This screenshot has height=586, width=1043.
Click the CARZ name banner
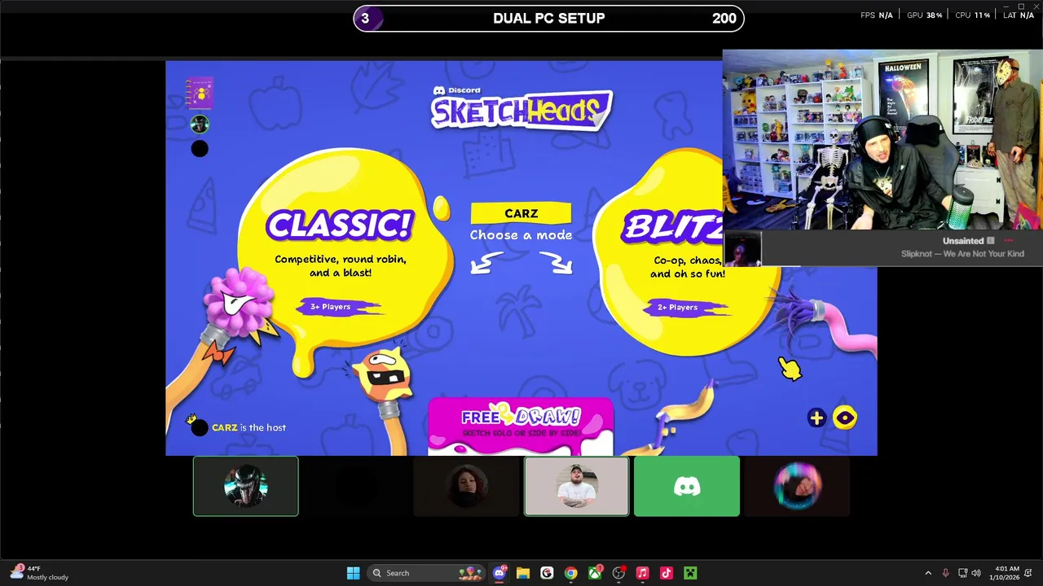[x=521, y=213]
